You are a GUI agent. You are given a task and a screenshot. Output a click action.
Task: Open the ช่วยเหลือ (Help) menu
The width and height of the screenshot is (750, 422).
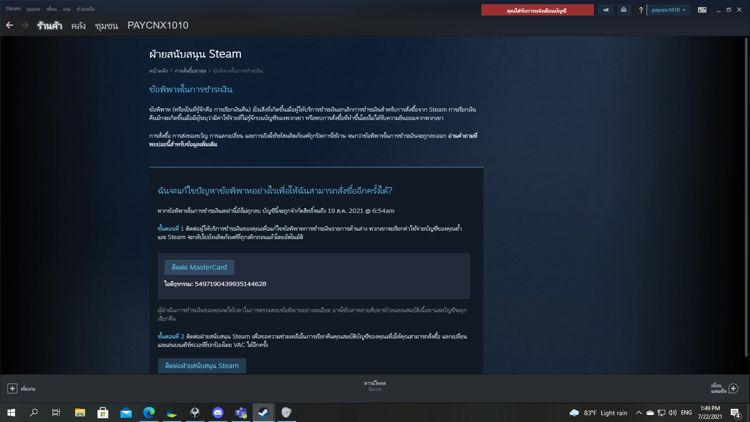pyautogui.click(x=86, y=9)
